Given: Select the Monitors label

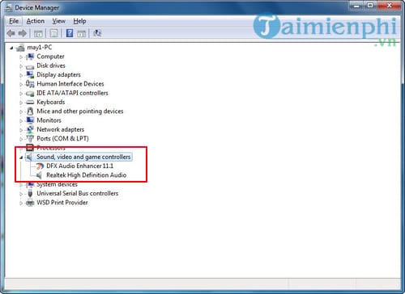Looking at the screenshot, I should 49,120.
